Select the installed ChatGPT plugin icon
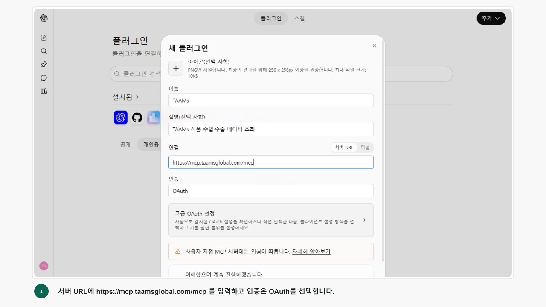This screenshot has height=307, width=546. (x=121, y=117)
